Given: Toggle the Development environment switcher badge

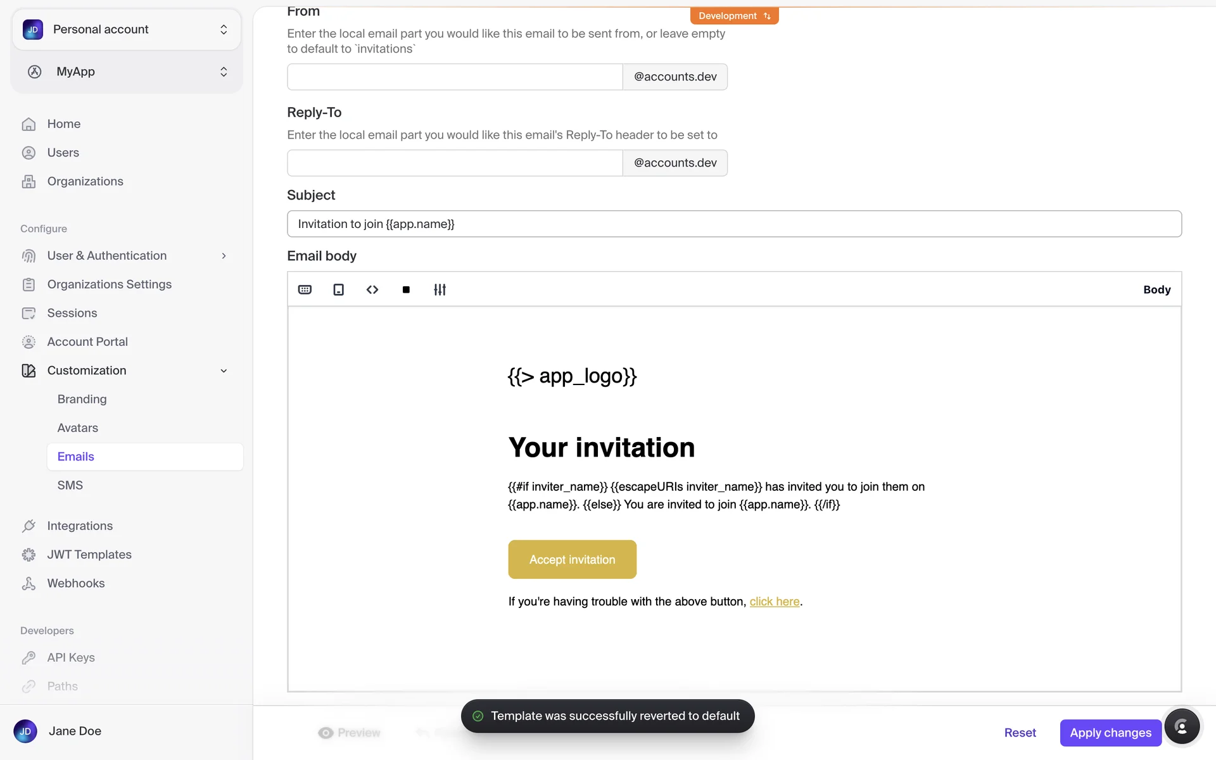Looking at the screenshot, I should click(734, 16).
